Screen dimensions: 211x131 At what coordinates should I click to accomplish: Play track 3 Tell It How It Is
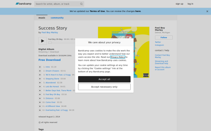40,75
